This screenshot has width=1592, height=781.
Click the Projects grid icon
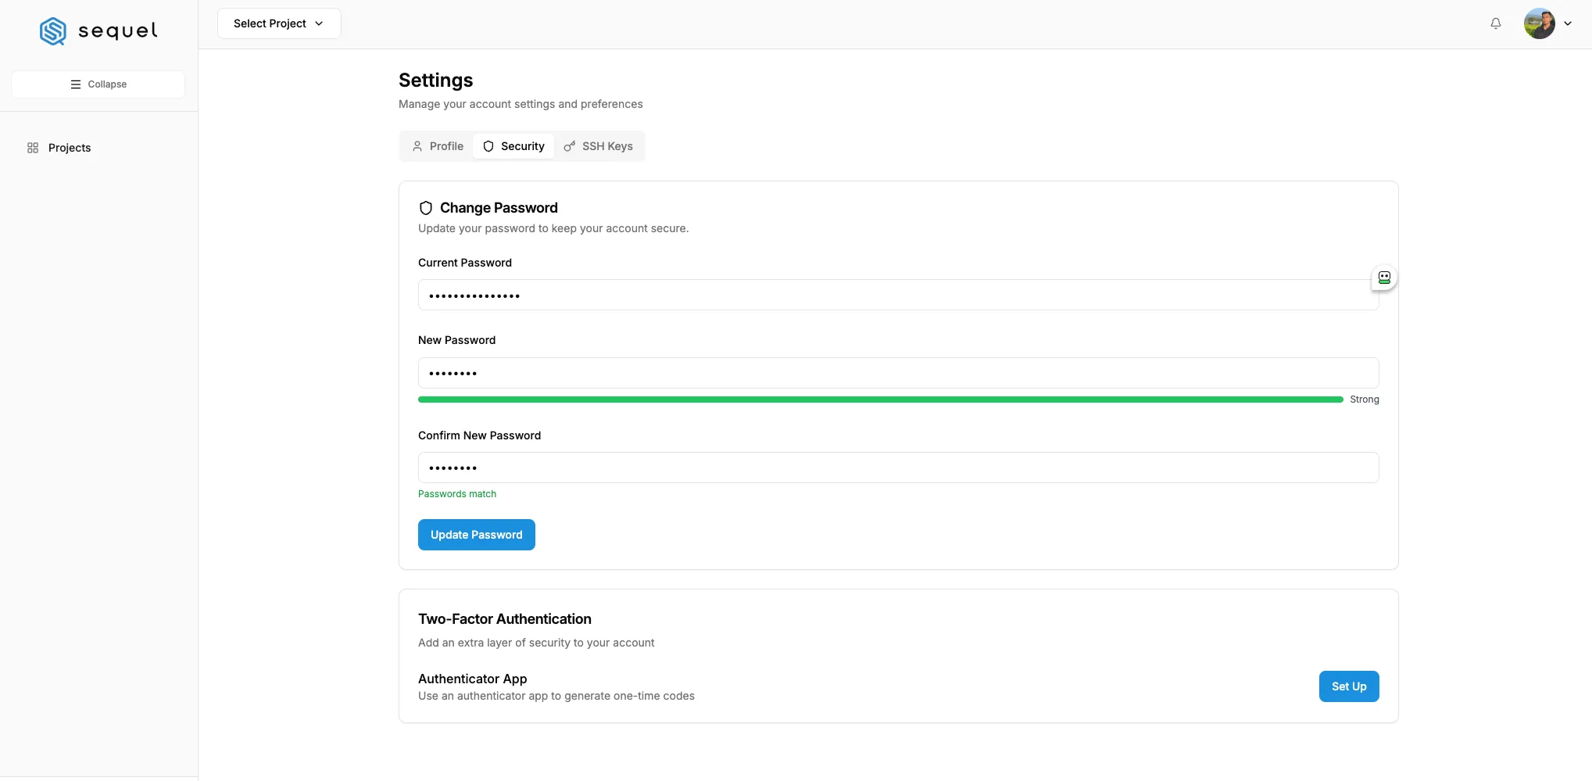[33, 148]
